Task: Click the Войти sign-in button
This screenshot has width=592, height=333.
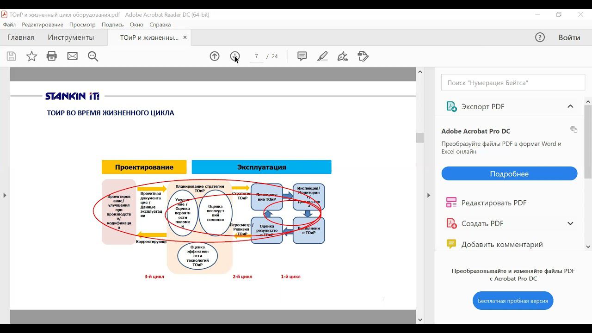Action: coord(569,37)
